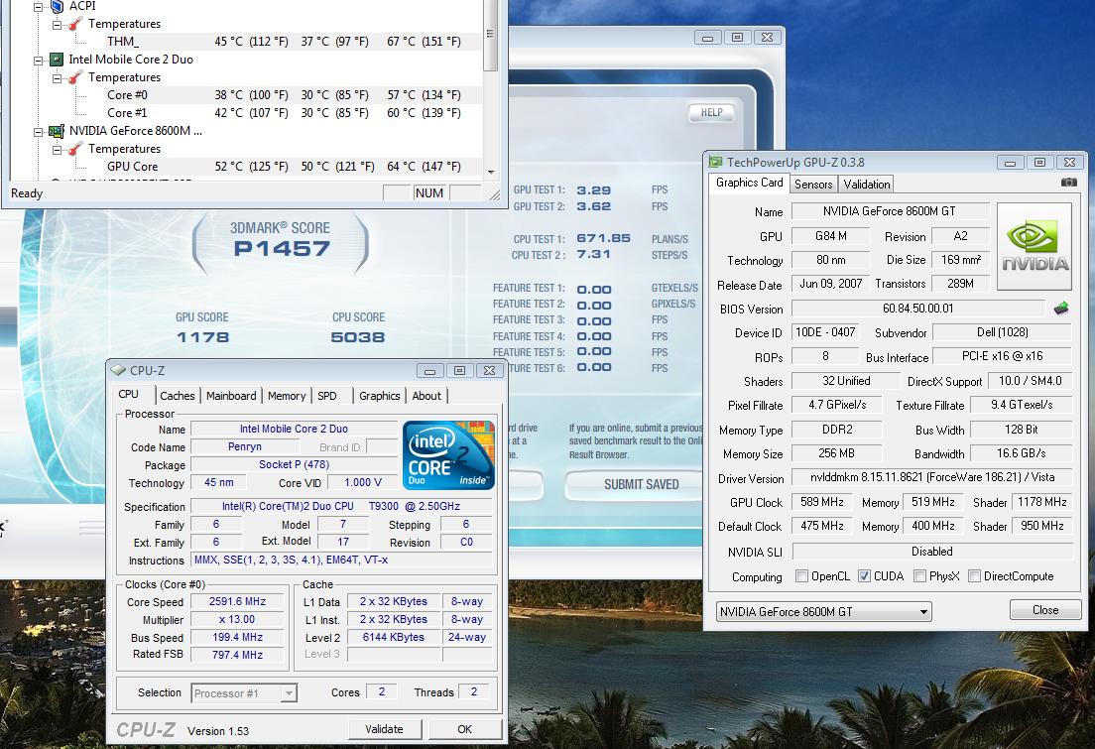Click the Intel Core 2 Duo logo

click(448, 454)
